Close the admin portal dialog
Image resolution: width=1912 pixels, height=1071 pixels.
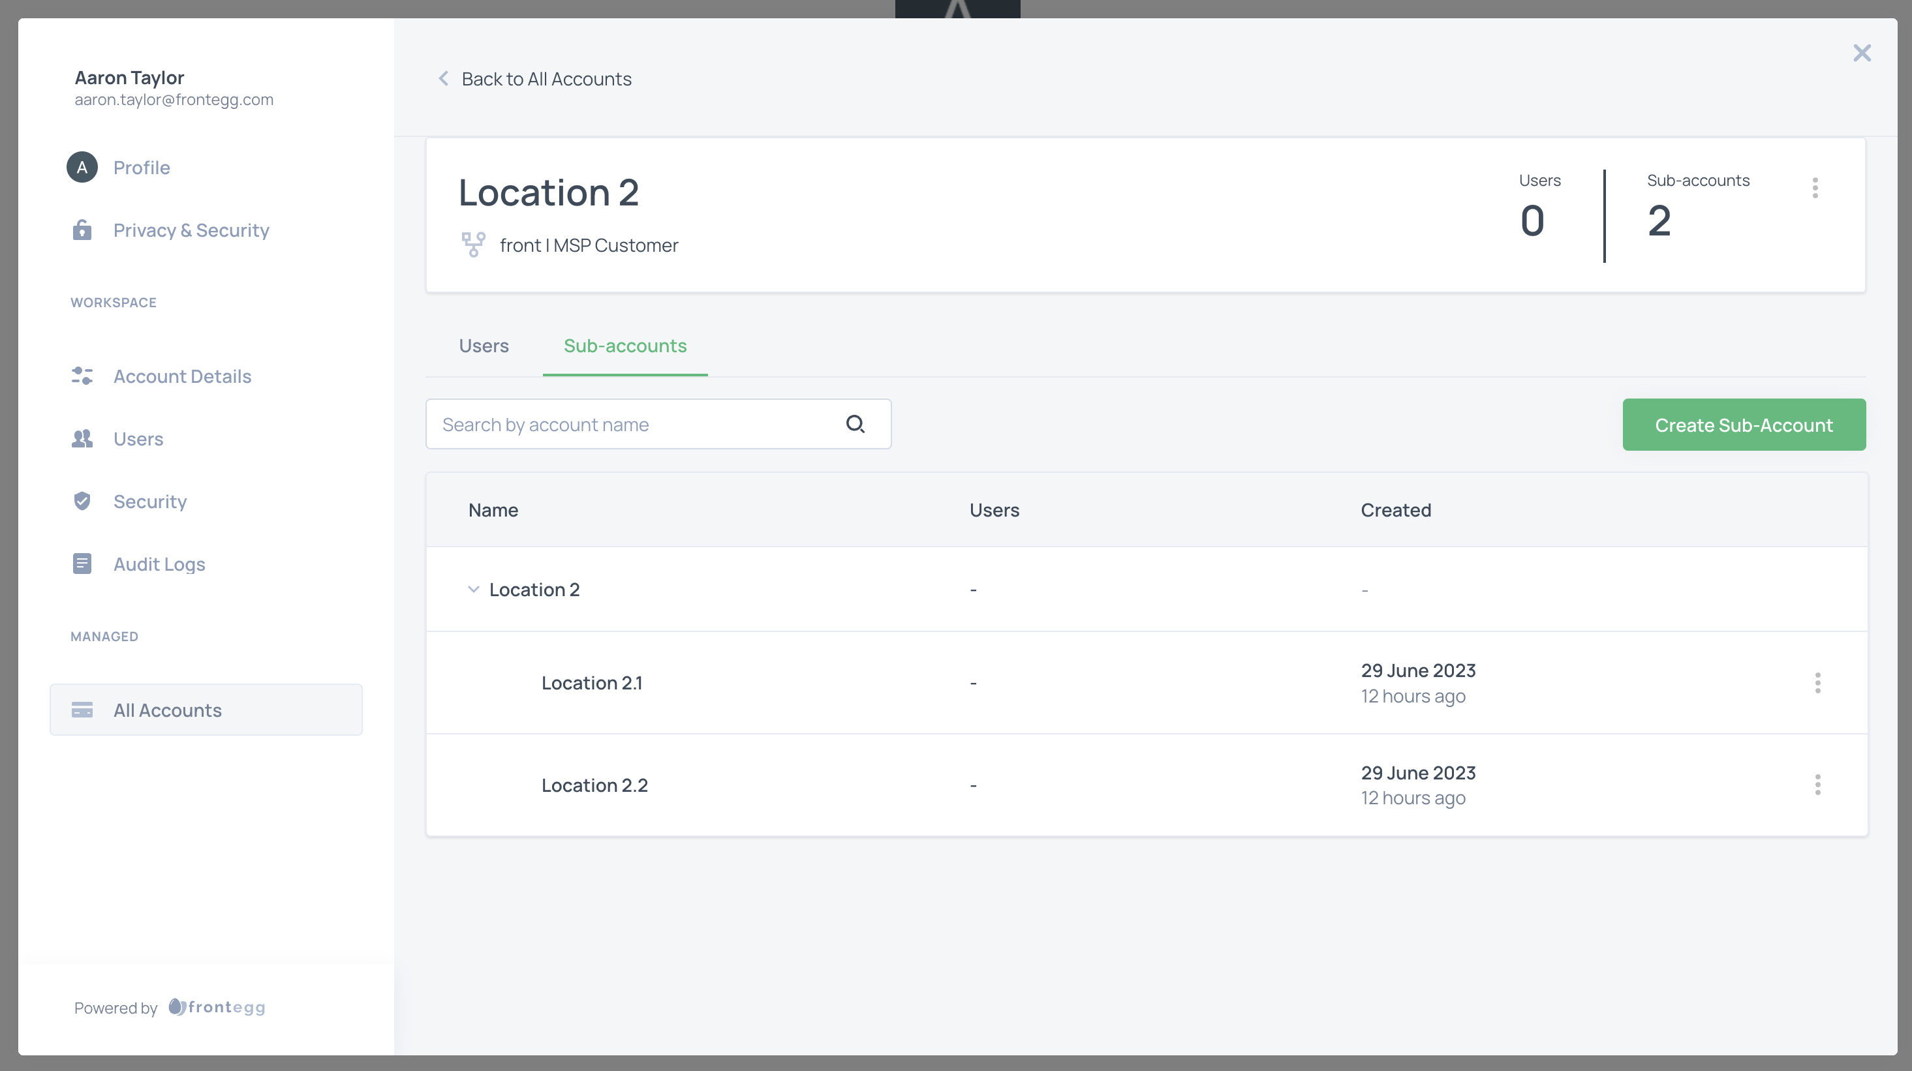[x=1861, y=53]
